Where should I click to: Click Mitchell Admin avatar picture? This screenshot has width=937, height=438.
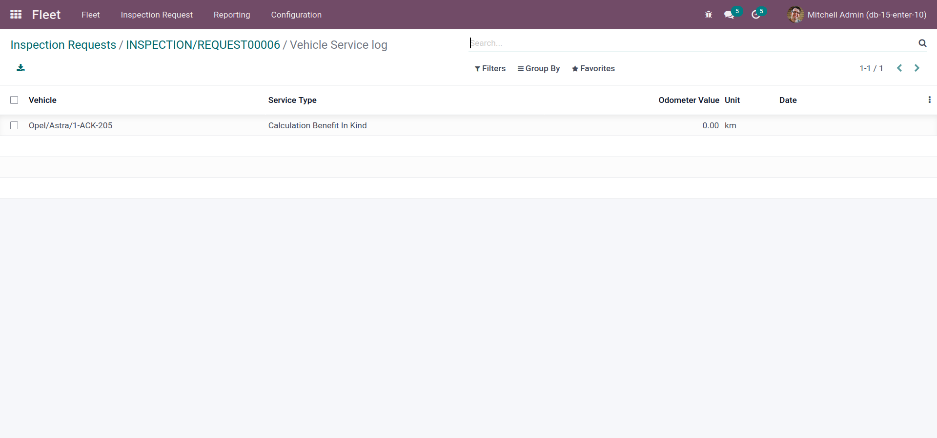click(795, 15)
